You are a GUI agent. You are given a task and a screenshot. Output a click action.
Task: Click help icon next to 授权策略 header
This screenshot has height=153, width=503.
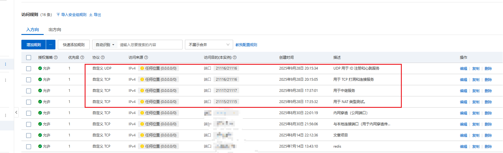tap(56, 58)
